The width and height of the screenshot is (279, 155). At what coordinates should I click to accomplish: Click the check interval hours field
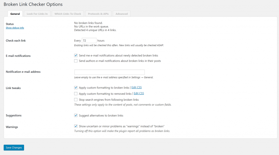pos(89,40)
